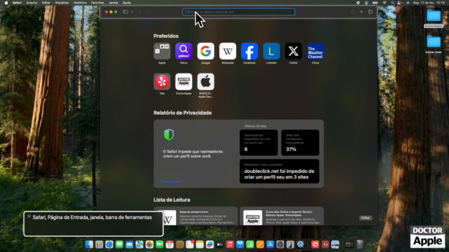Open Messages from the Dock
This screenshot has width=449, height=252.
click(x=119, y=244)
